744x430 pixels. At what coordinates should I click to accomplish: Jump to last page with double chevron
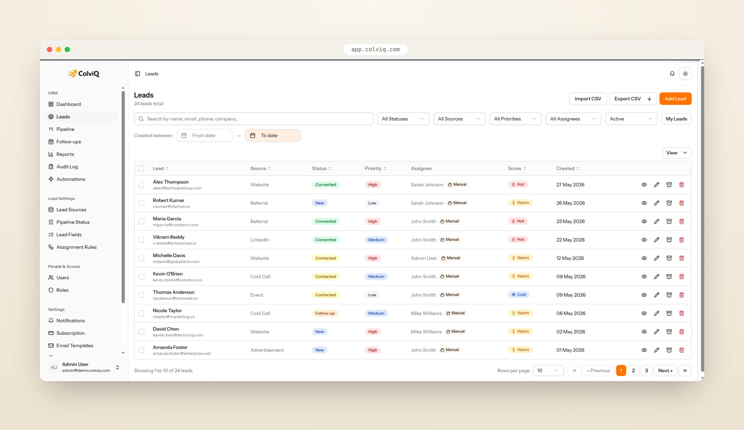point(685,370)
